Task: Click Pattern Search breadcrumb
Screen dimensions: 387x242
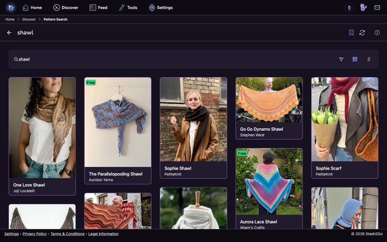Action: click(x=56, y=19)
